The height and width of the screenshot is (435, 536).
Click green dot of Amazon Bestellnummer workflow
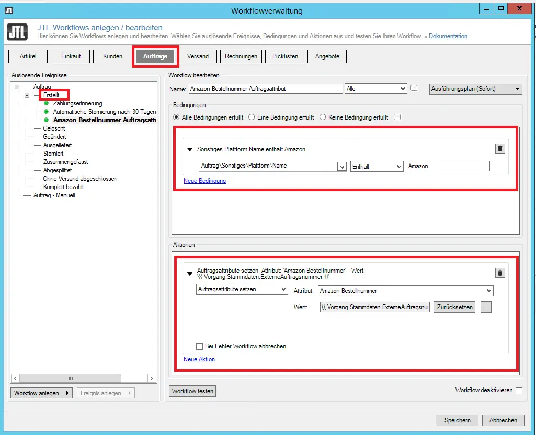point(47,120)
